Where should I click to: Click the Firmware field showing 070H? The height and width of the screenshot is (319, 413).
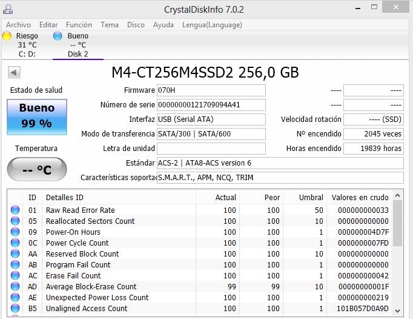click(211, 90)
